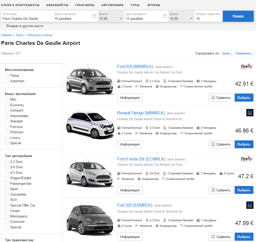Click 'Выбрать' for Ford Fiesta 2dr
This screenshot has height=242, width=256.
pos(244,190)
